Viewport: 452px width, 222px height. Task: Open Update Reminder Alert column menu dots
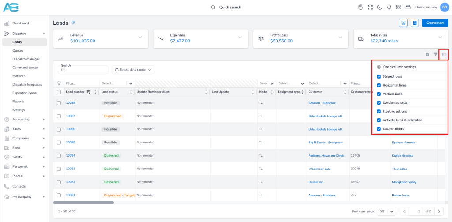206,92
